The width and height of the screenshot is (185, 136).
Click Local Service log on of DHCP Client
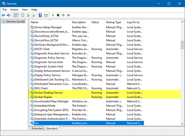(135, 49)
